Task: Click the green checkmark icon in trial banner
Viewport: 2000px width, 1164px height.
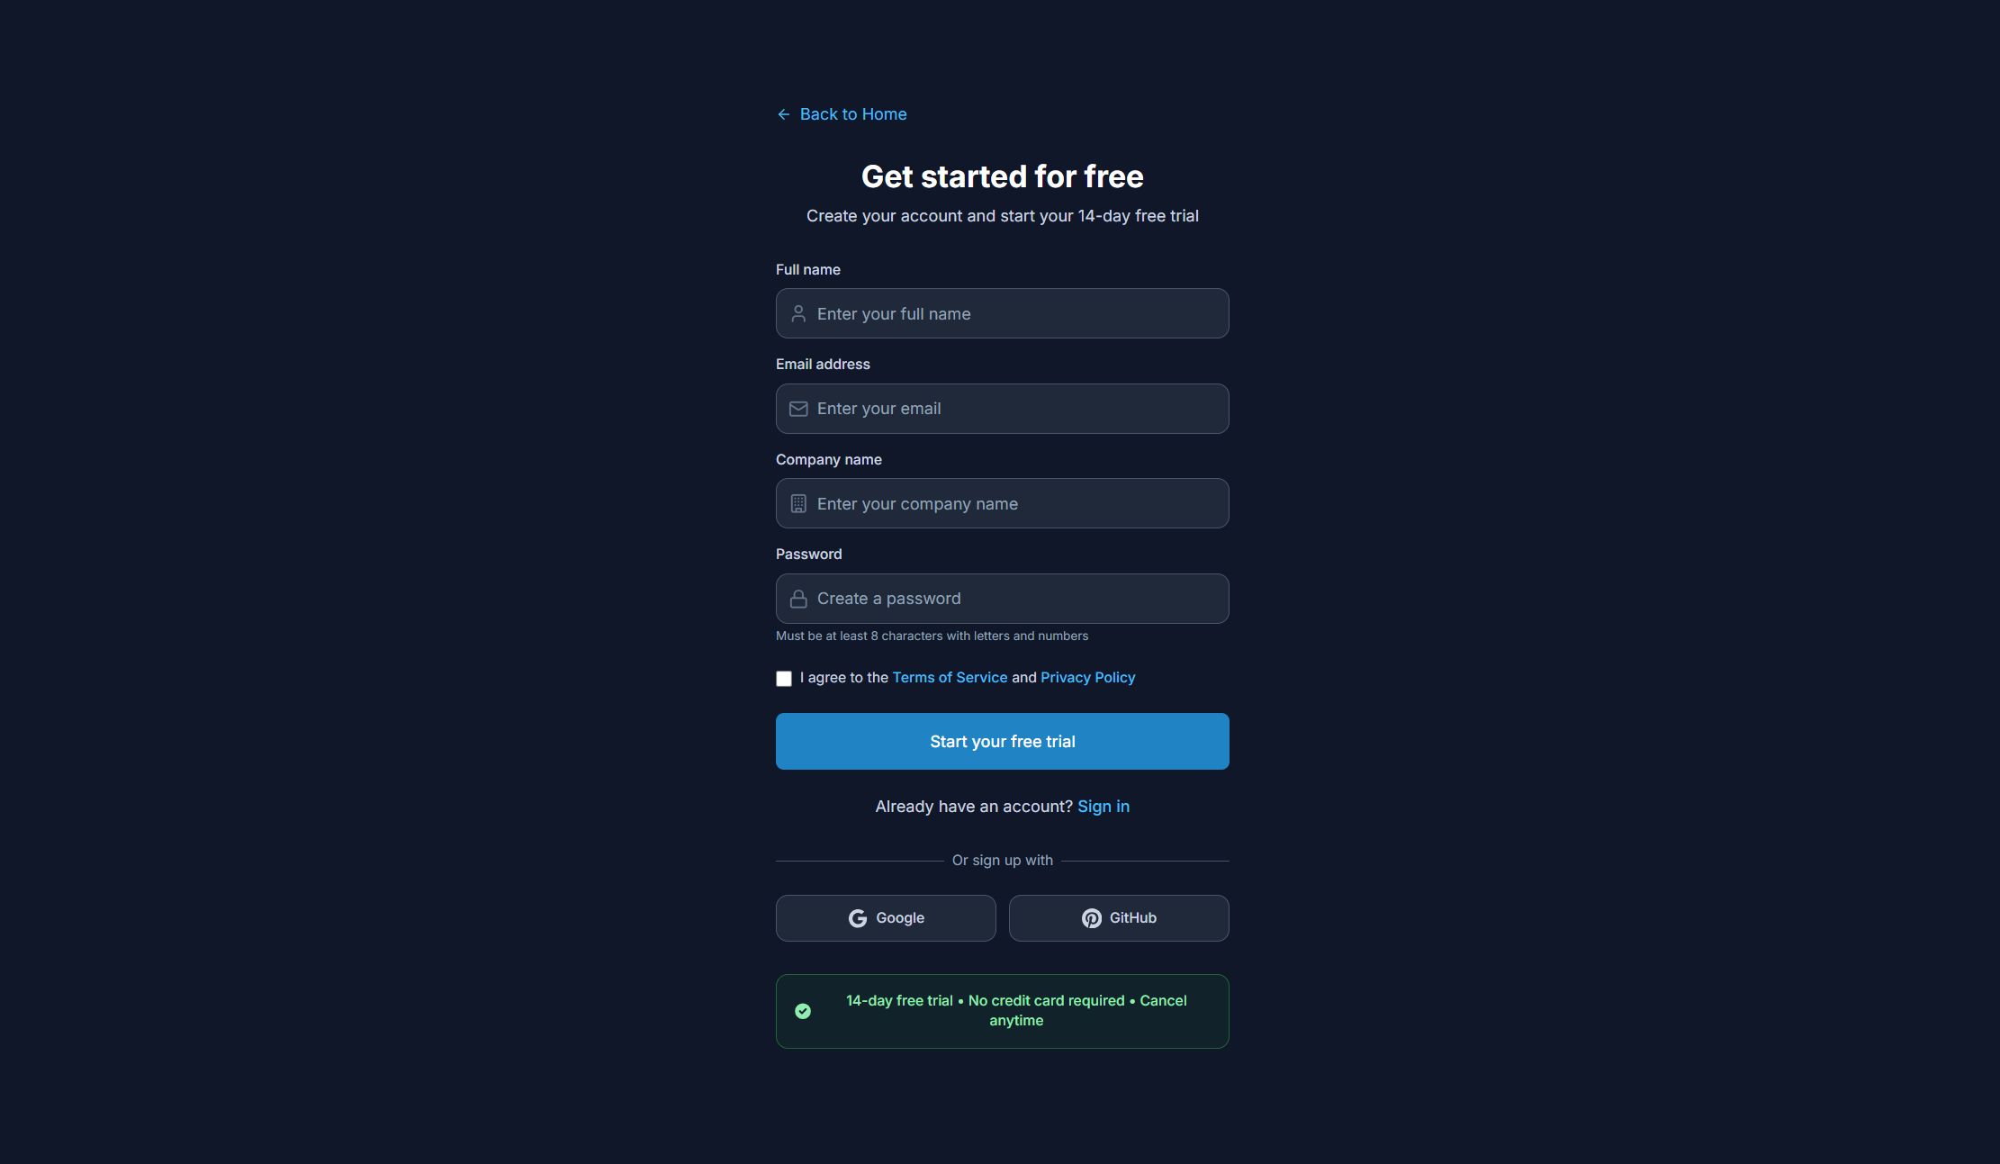Action: [x=803, y=1011]
